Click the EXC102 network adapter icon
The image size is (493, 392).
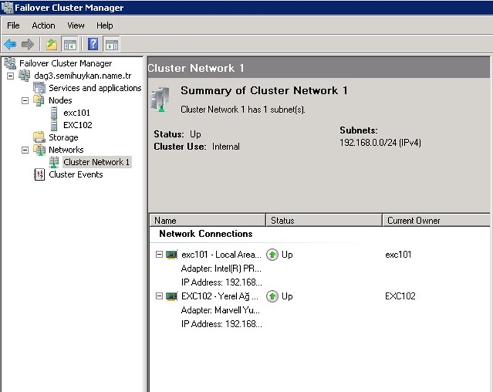172,296
